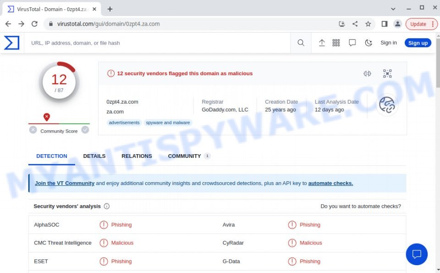Screen dimensions: 440x273
Task: Open the feedback comment bubble icon
Action: [352, 42]
